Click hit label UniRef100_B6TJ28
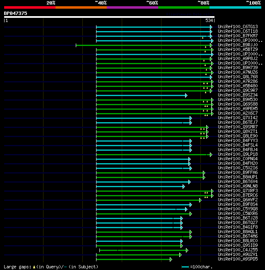The image size is (265, 270). tap(238, 218)
